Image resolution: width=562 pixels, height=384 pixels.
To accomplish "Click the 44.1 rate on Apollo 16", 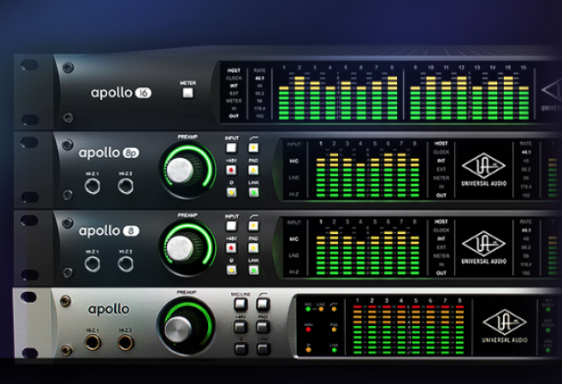I will 260,78.
